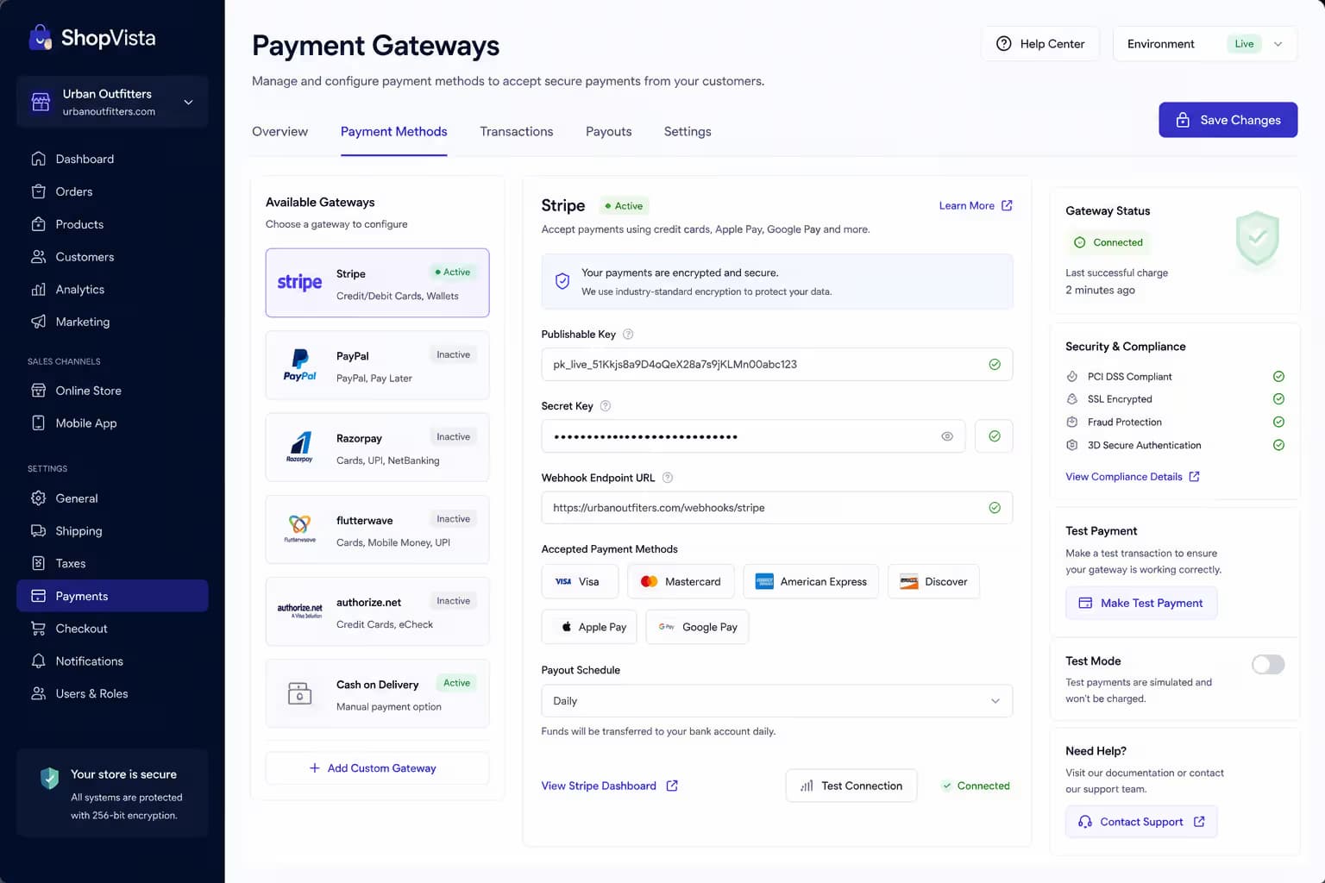This screenshot has height=883, width=1325.
Task: Click the Mobile App phone icon
Action: coord(38,423)
